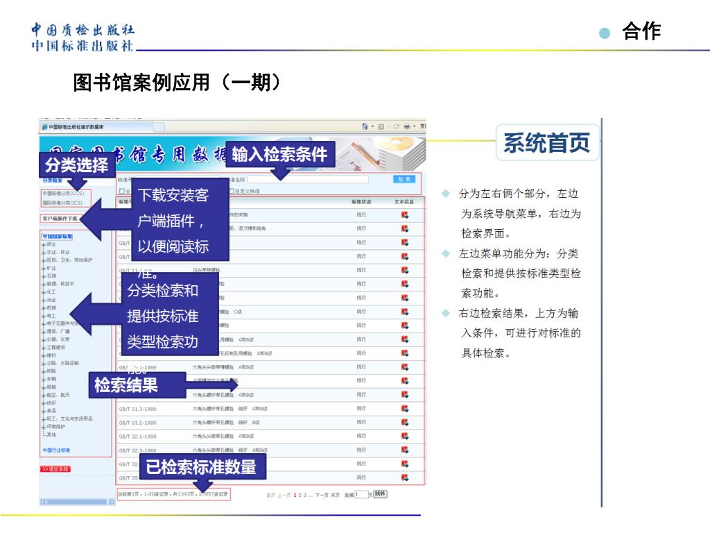Select 食品 category in tree
Image resolution: width=710 pixels, height=533 pixels.
pyautogui.click(x=51, y=411)
